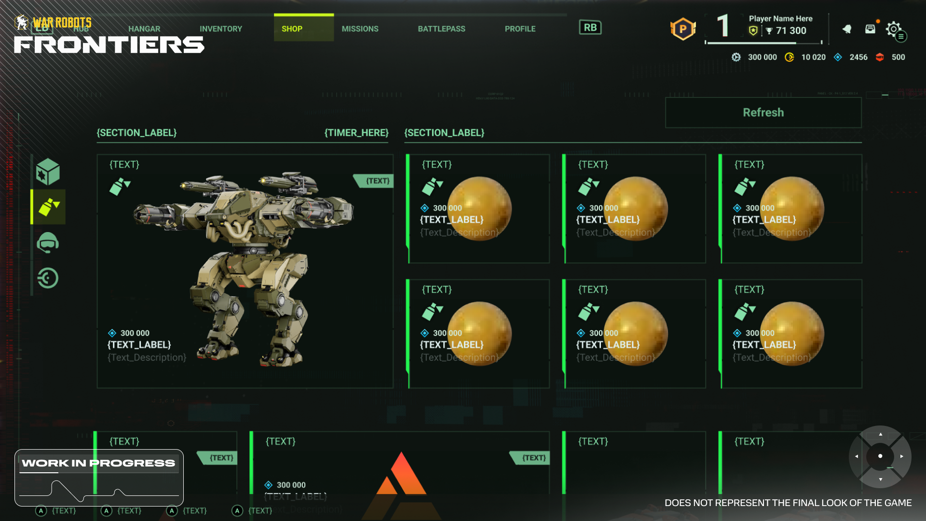This screenshot has width=926, height=521.
Task: Select the crate box sidebar category
Action: click(x=48, y=172)
